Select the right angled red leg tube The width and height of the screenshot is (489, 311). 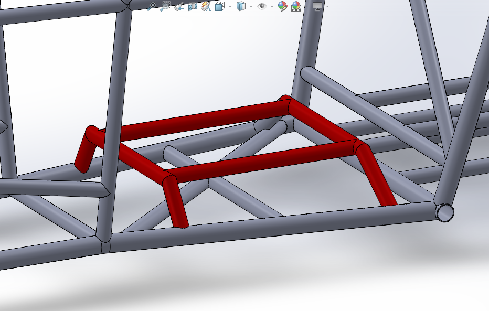click(377, 177)
